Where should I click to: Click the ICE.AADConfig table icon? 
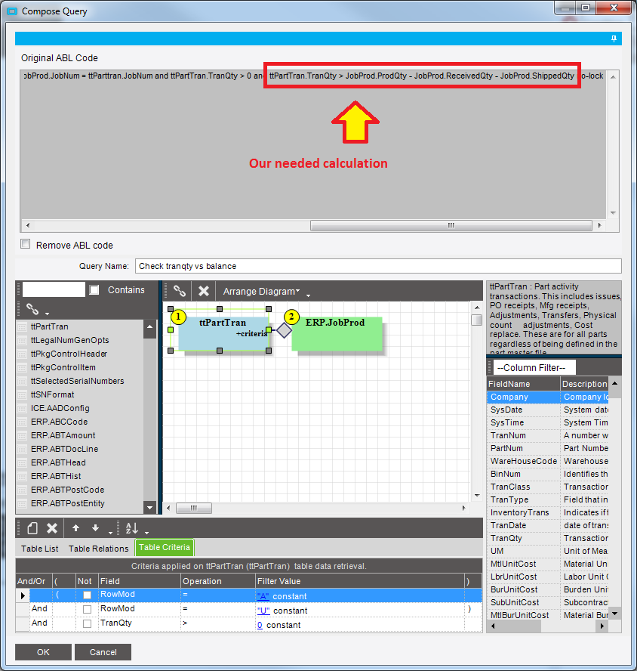point(22,409)
